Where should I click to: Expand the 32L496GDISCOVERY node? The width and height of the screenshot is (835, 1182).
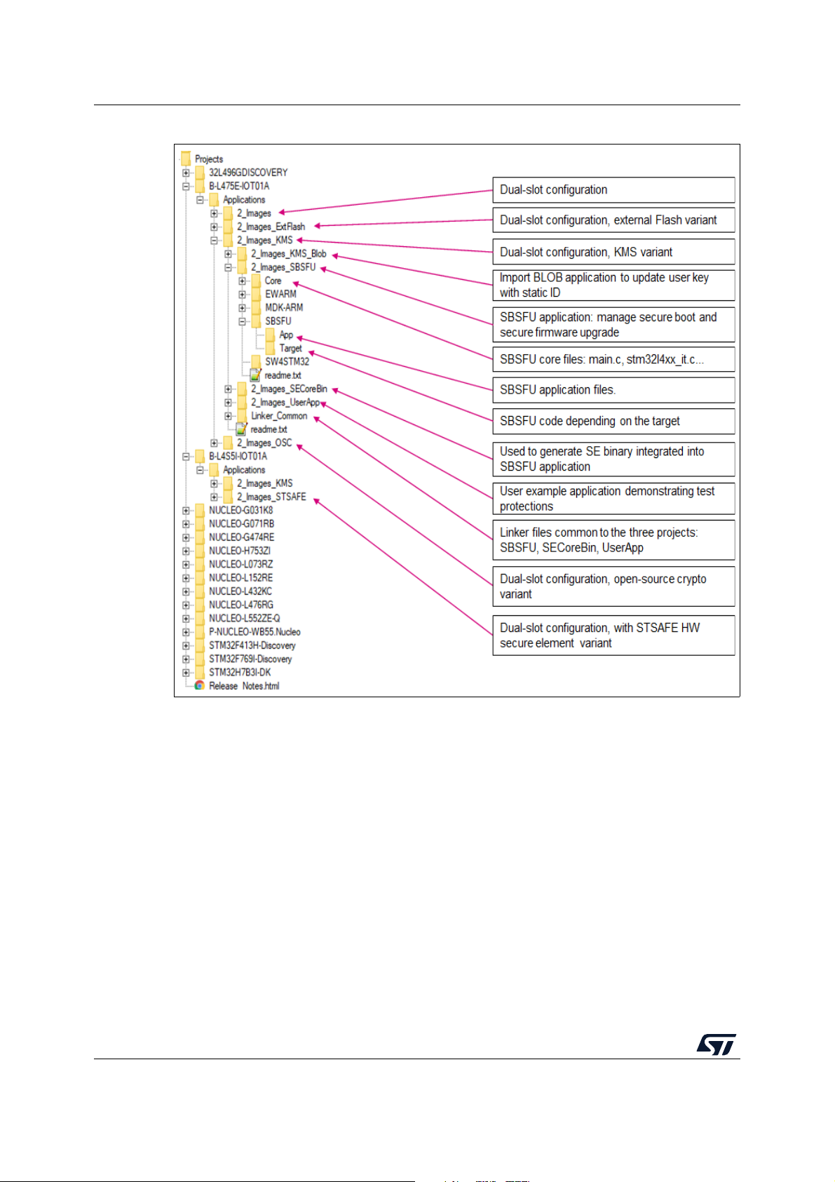[x=186, y=173]
